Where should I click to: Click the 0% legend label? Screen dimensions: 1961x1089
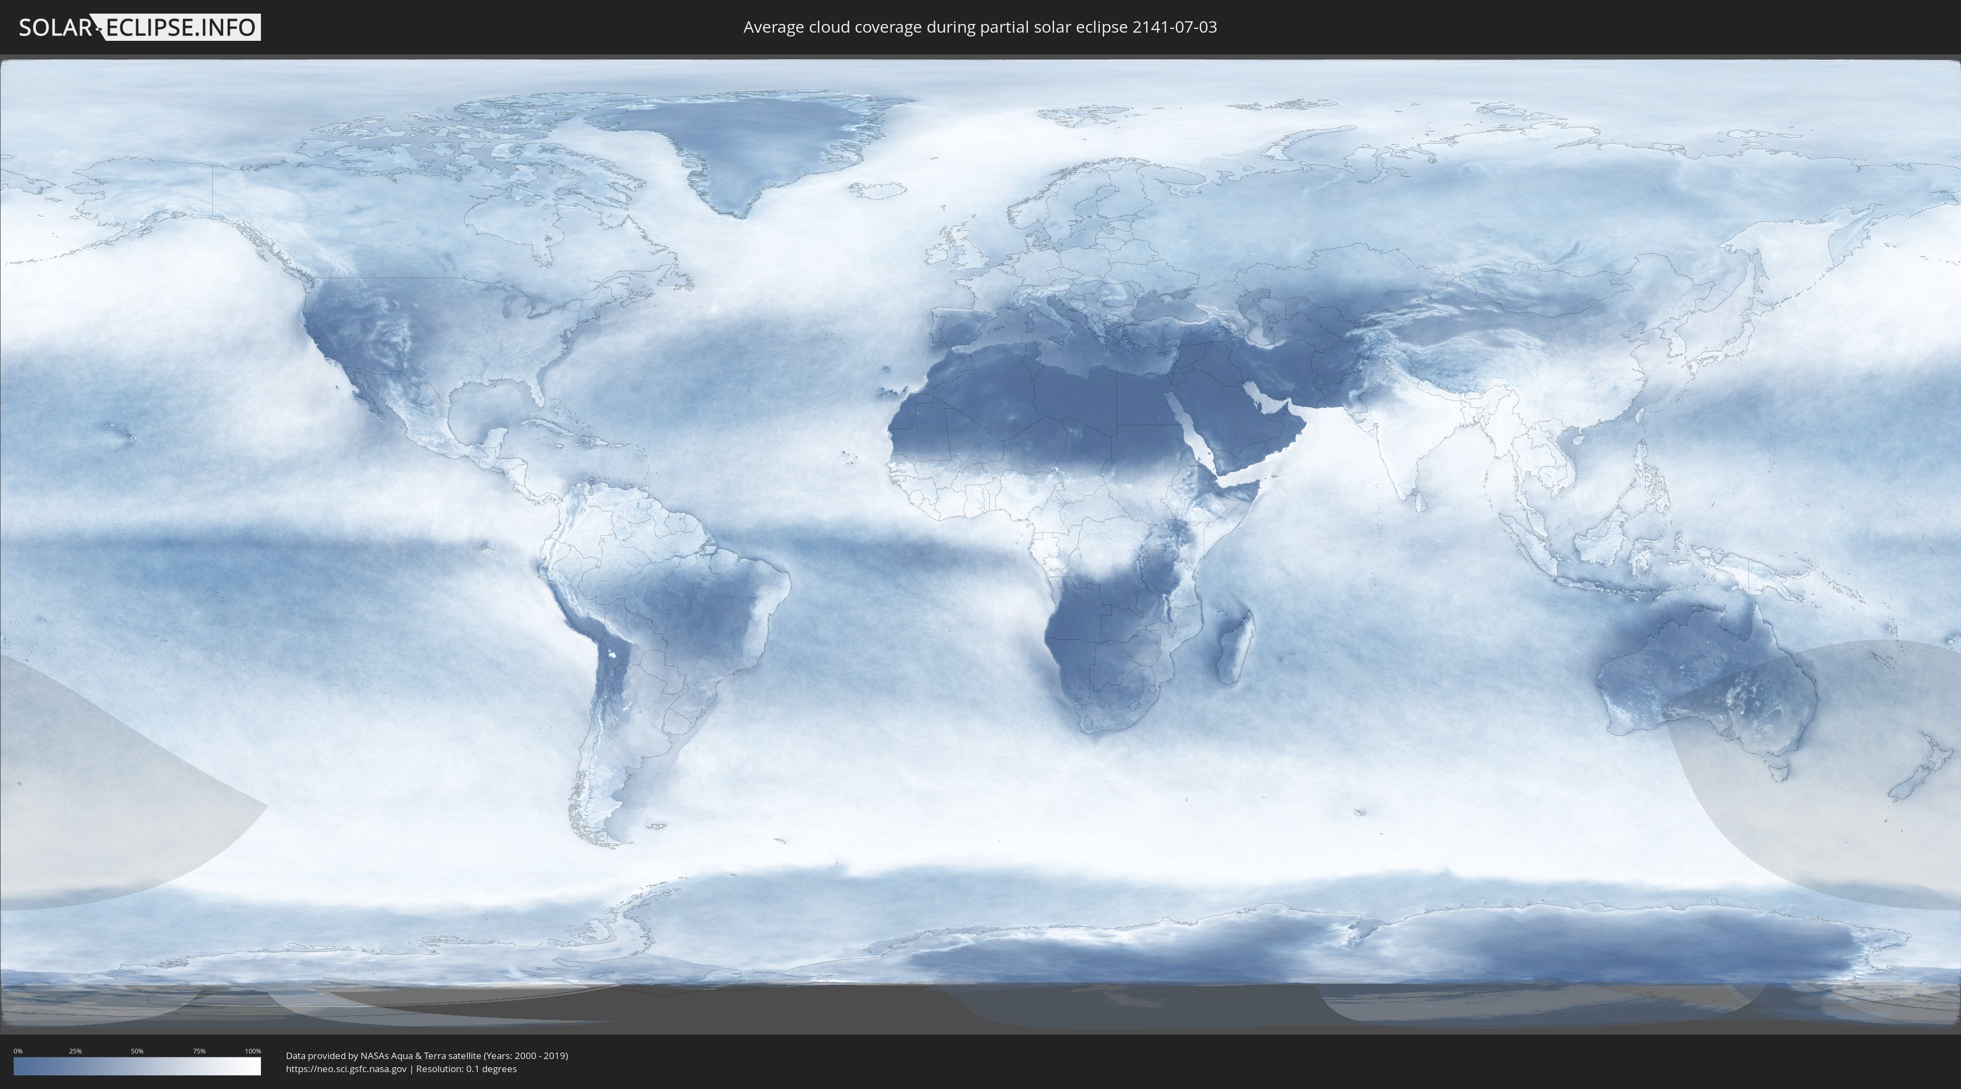[x=19, y=1051]
